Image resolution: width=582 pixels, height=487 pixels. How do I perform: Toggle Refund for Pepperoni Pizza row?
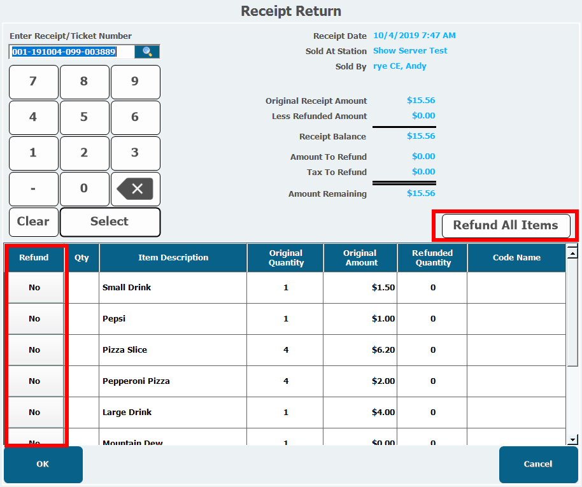34,381
